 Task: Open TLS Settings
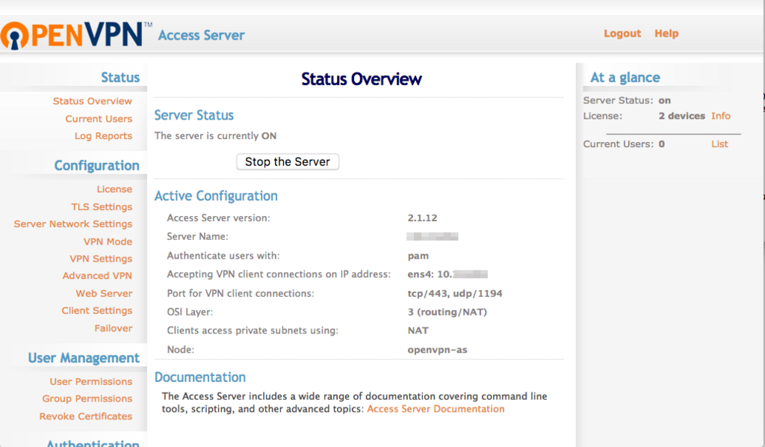click(x=102, y=206)
